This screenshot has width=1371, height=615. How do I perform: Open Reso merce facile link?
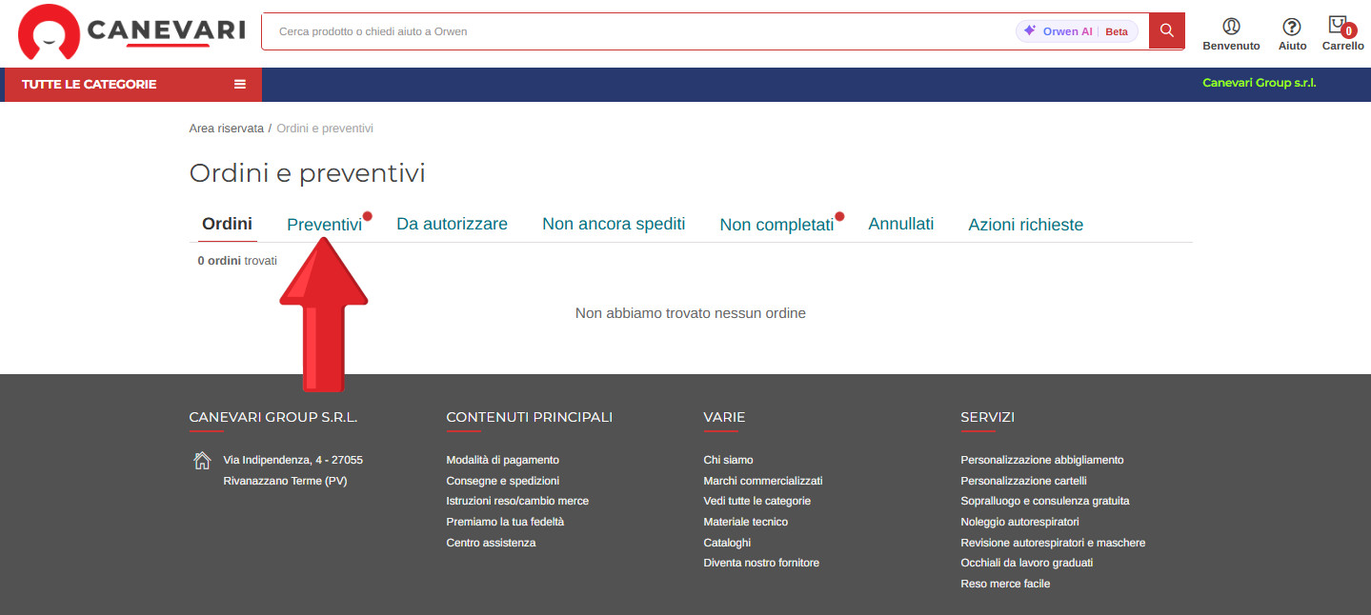point(1005,584)
